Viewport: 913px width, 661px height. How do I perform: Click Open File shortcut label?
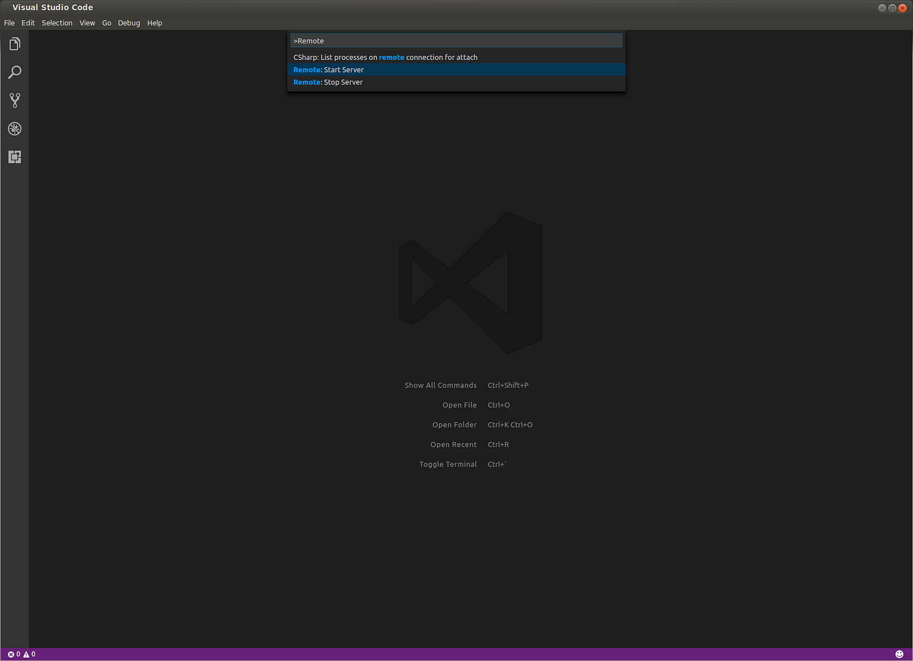pos(459,405)
